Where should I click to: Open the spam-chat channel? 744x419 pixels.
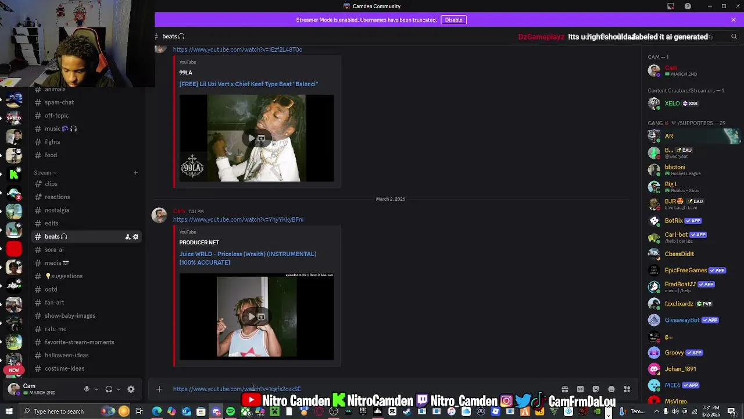[x=85, y=102]
